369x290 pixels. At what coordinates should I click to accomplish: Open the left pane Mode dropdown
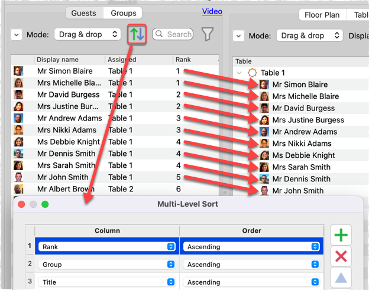pyautogui.click(x=88, y=35)
